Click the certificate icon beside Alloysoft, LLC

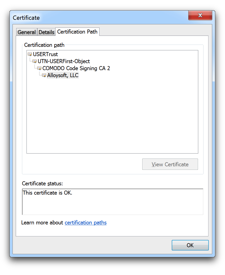coord(44,75)
